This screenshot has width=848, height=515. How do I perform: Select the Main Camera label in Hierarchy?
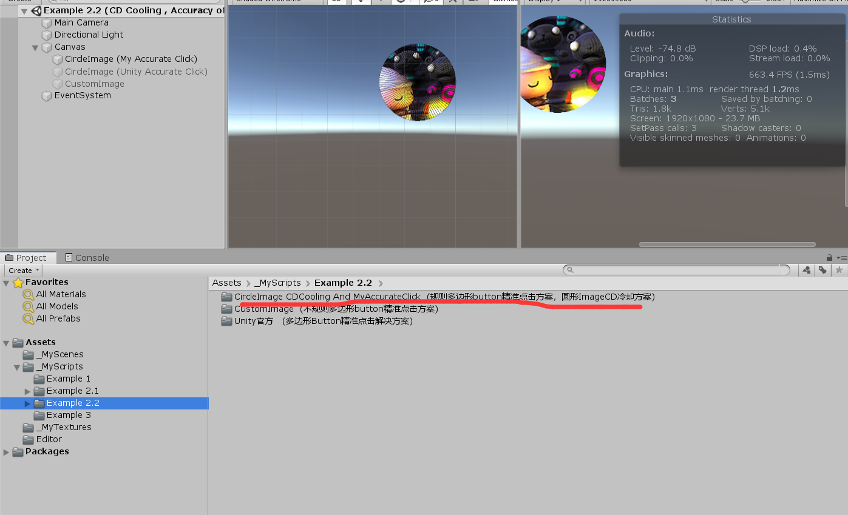(81, 23)
